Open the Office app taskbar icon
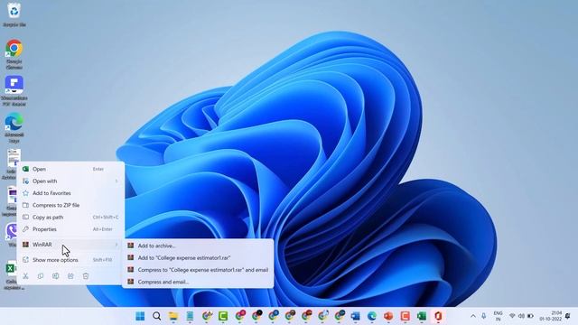 coord(438,316)
